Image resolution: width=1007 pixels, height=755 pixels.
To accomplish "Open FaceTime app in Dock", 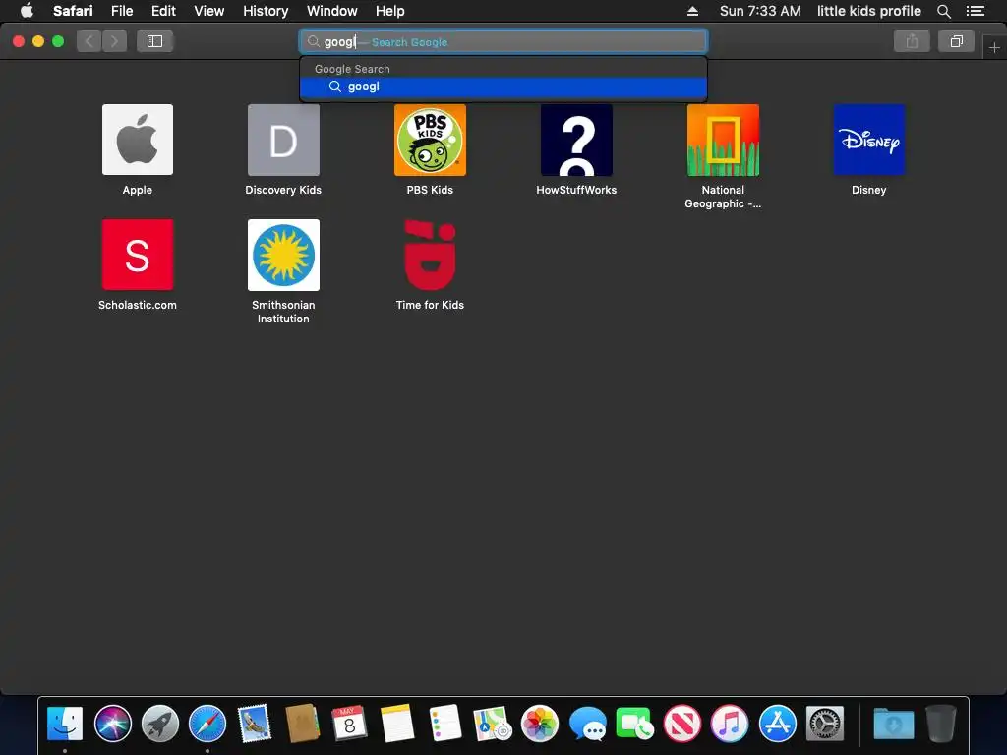I will point(634,724).
